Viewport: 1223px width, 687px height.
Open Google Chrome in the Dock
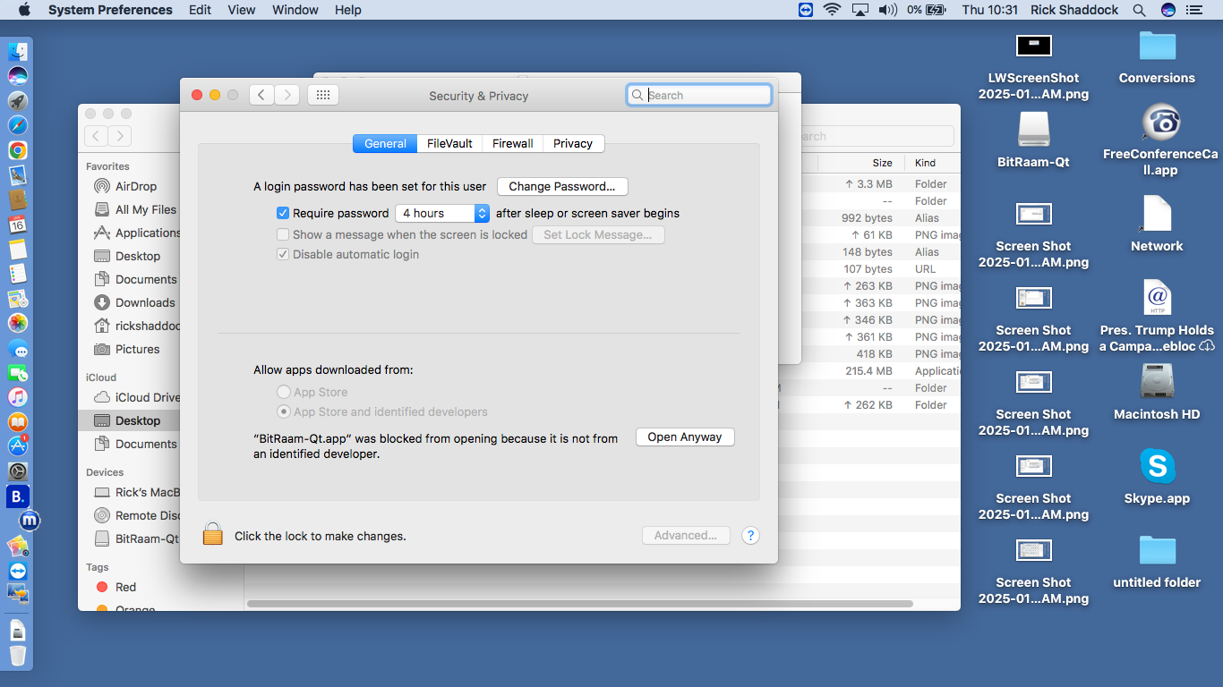[x=18, y=150]
